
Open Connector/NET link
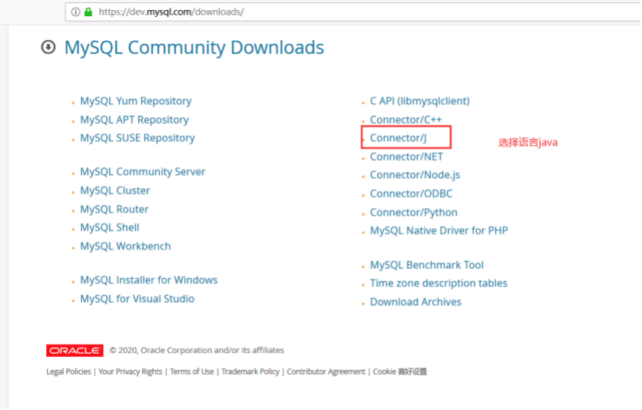(406, 157)
